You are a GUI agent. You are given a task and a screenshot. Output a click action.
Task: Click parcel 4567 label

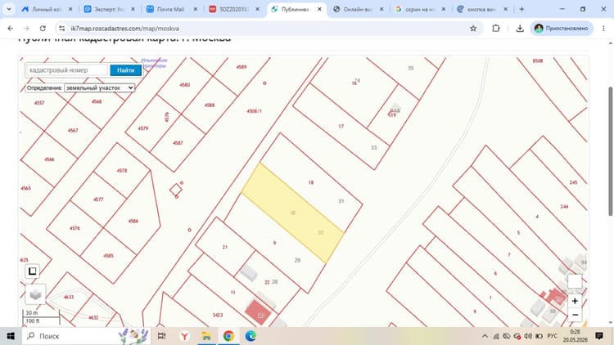click(x=73, y=130)
